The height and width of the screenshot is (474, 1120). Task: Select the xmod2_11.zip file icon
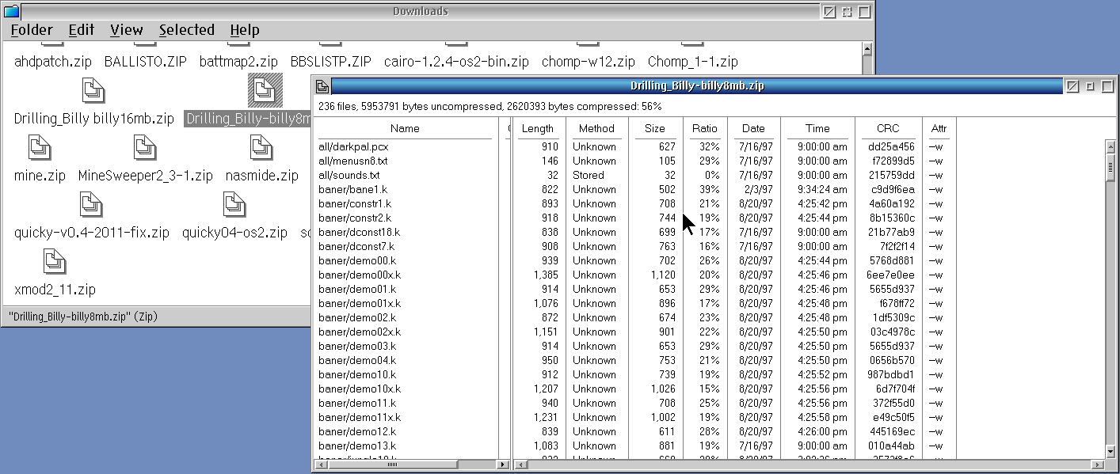54,262
